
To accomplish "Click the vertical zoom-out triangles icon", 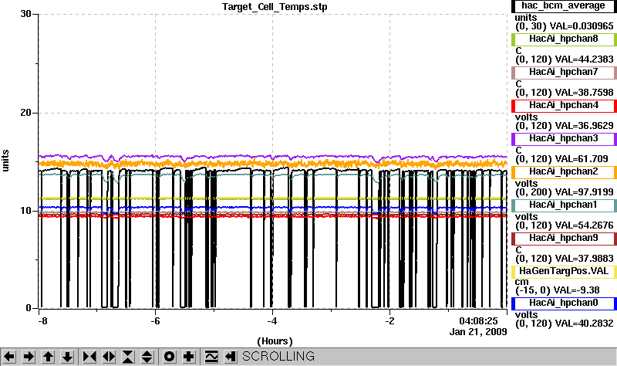I will pos(147,357).
